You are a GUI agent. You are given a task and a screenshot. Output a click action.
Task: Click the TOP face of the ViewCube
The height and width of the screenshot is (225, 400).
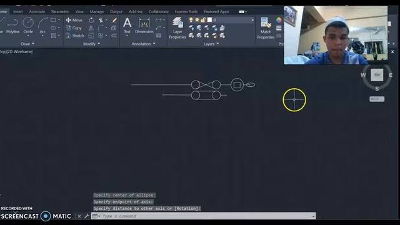coord(377,75)
